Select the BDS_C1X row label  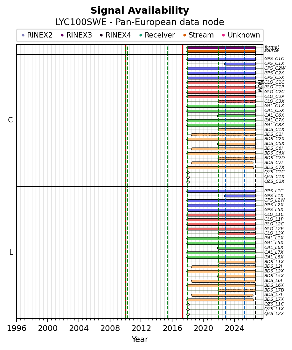[x=275, y=129]
